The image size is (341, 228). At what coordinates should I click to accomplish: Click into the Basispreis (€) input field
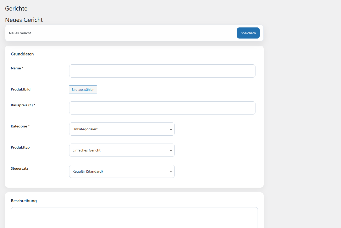[x=162, y=108]
